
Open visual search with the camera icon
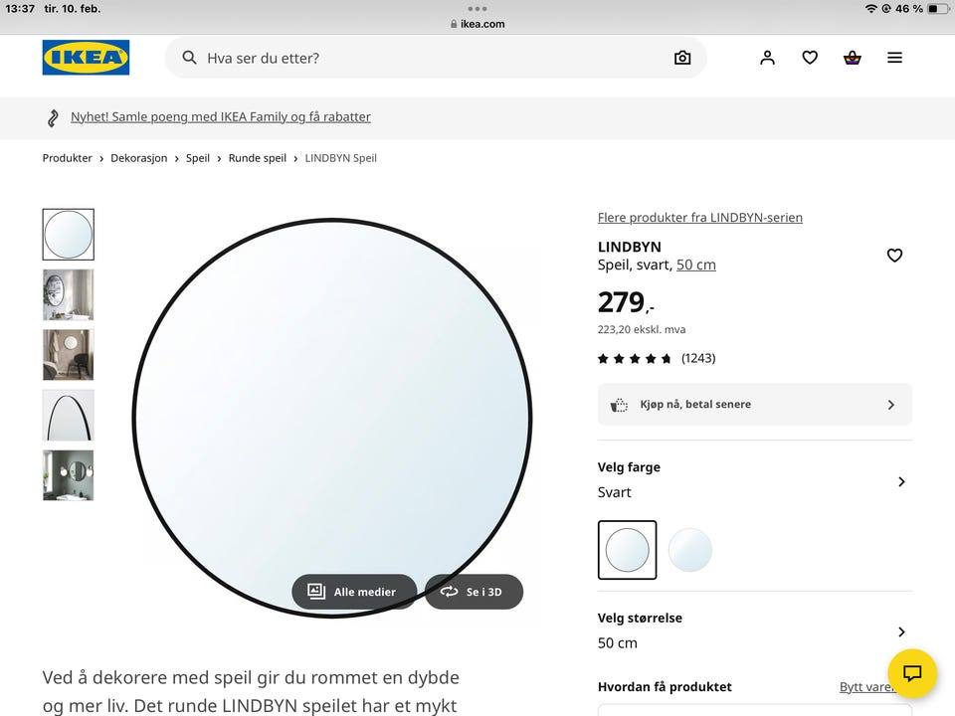pyautogui.click(x=682, y=58)
